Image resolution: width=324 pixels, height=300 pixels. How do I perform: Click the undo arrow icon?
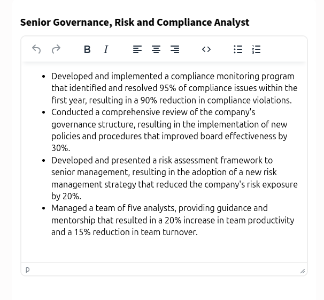click(x=36, y=49)
